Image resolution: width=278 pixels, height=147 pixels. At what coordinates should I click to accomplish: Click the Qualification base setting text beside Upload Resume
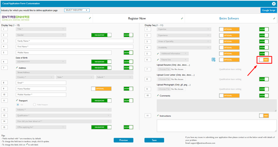pos(230,69)
